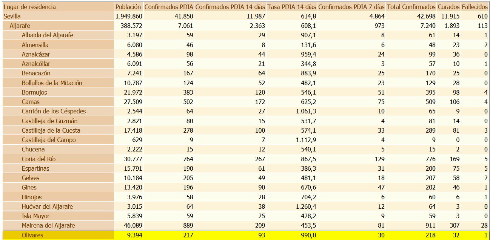The image size is (490, 240).
Task: Click the Curados column header
Action: (448, 7)
